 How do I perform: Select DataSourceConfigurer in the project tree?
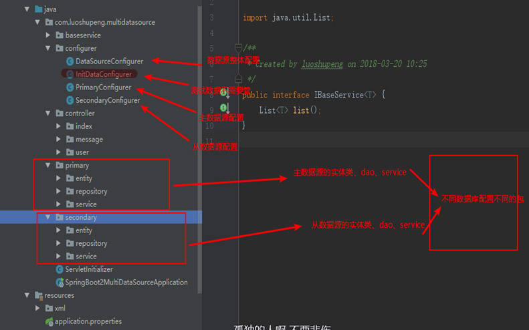pyautogui.click(x=109, y=61)
